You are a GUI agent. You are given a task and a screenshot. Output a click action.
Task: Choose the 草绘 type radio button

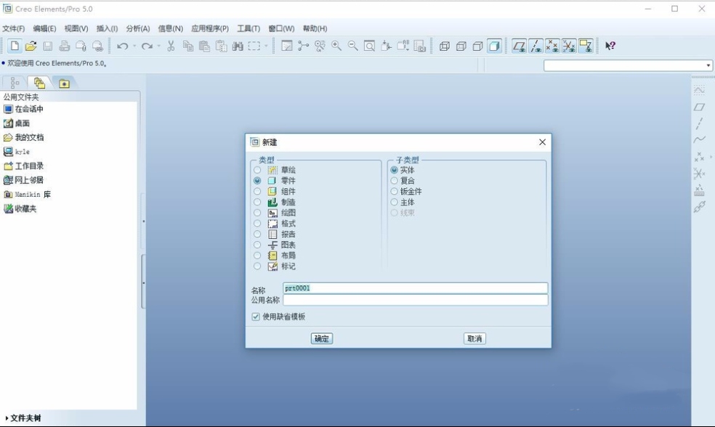257,170
